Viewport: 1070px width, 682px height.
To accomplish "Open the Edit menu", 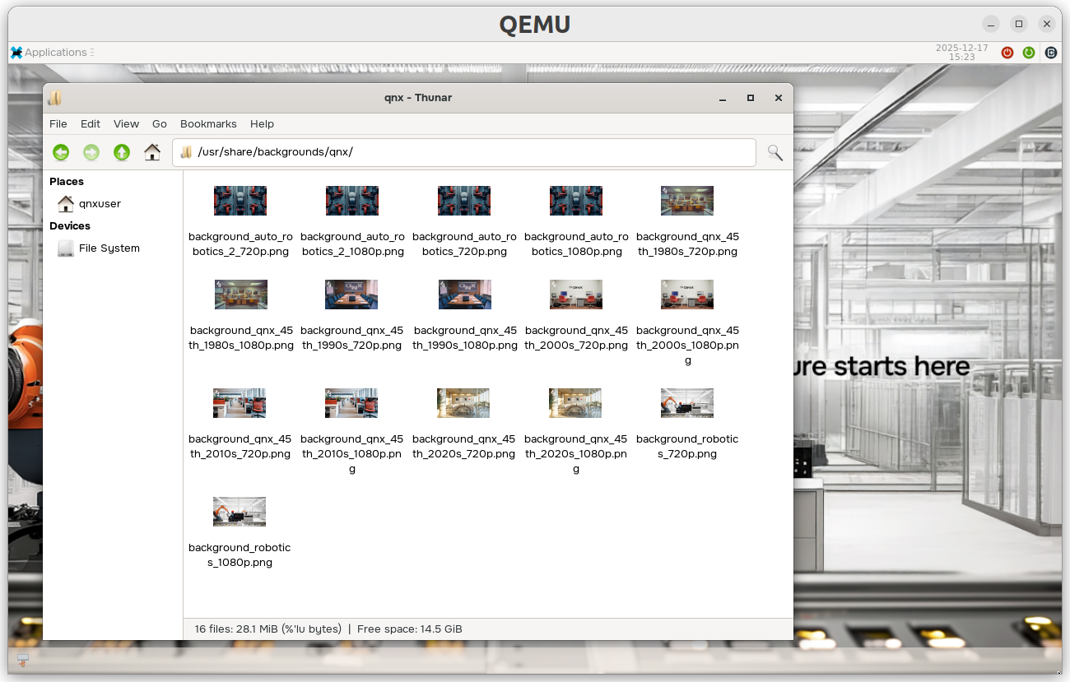I will [x=91, y=124].
